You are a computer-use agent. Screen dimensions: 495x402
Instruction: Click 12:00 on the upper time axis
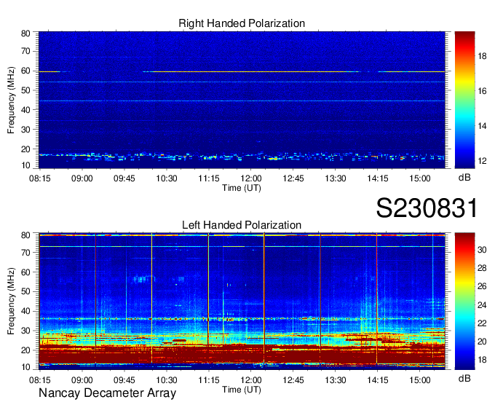click(251, 178)
